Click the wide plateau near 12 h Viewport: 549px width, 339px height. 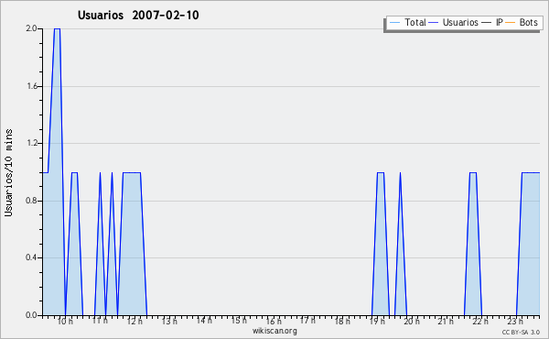click(x=132, y=172)
